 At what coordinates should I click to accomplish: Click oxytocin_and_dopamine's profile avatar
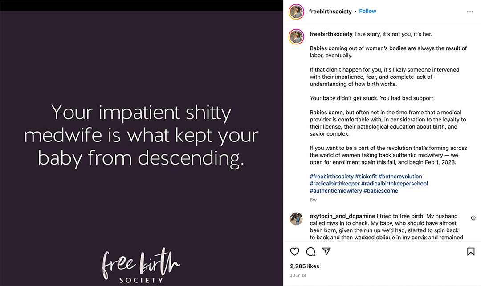click(296, 219)
